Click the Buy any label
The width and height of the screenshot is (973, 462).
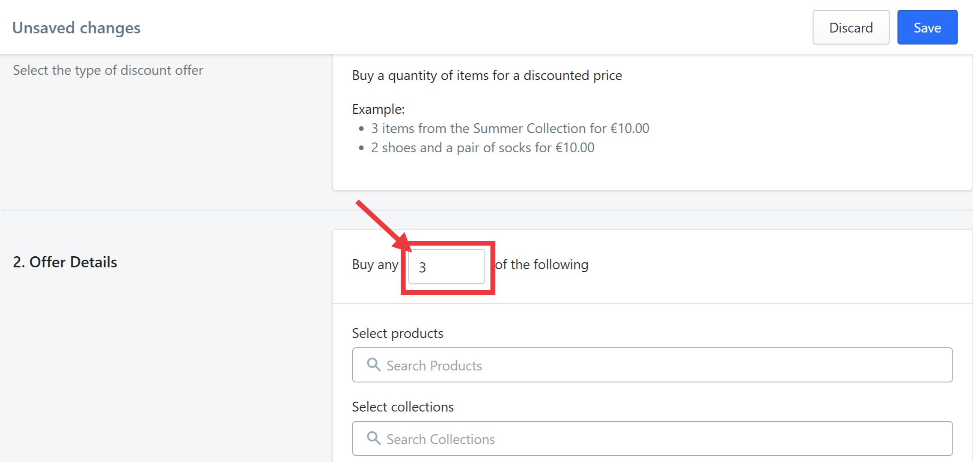point(375,264)
